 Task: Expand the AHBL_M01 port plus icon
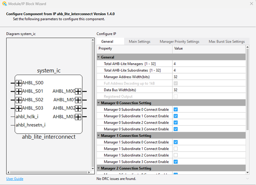coord(78,100)
